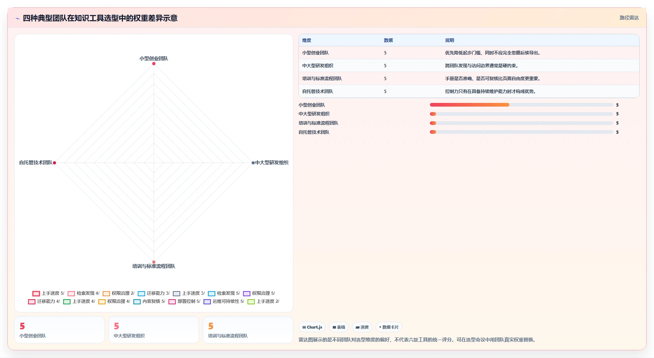Image resolution: width=654 pixels, height=358 pixels.
Task: Click the title 四种典型团队在知识工具选型中的权重差异示意
Action: coord(100,18)
